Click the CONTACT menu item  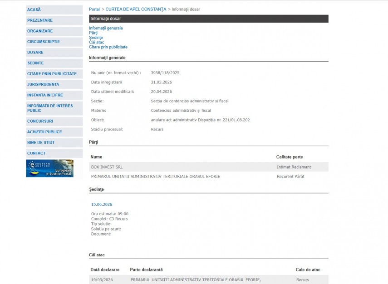pos(36,153)
